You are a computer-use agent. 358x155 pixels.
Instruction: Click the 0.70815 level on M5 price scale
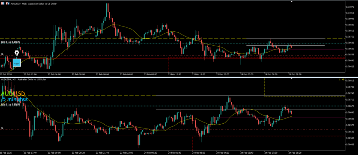pos(350,81)
